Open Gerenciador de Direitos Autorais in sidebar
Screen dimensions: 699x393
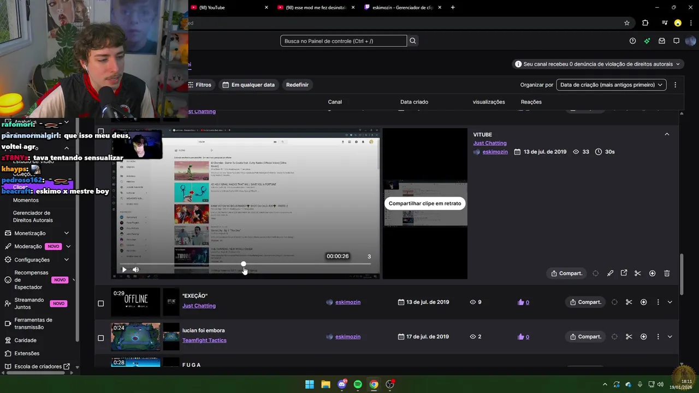pos(33,217)
